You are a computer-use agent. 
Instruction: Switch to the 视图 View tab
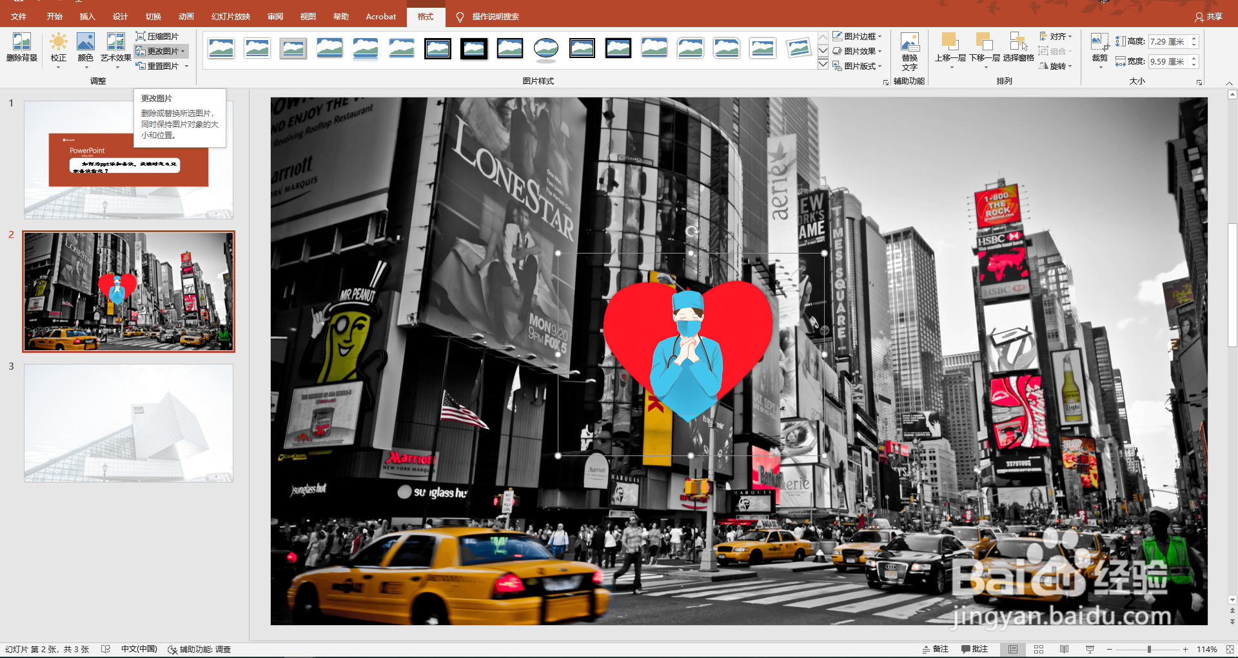(x=308, y=16)
